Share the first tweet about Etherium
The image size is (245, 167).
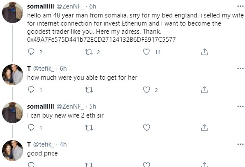pos(204,52)
